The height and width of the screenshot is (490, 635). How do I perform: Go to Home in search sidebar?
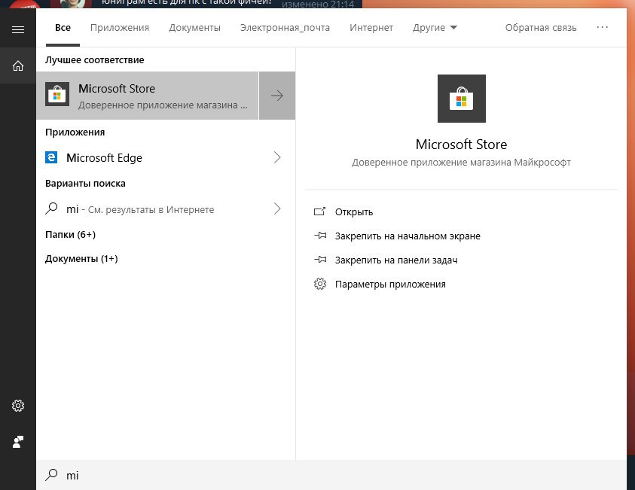click(x=18, y=65)
